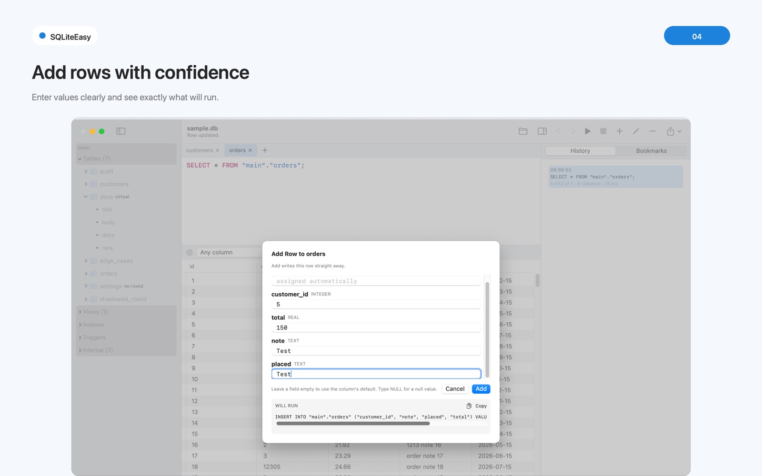Open database file with folder icon

tap(523, 131)
